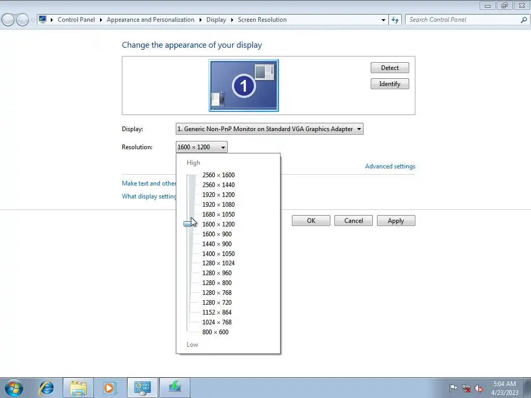531x398 pixels.
Task: Click the Control Panel computer icon in address bar
Action: tap(43, 19)
